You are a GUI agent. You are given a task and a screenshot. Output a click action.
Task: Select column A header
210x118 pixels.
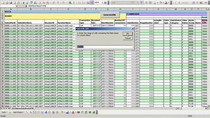coord(11,9)
